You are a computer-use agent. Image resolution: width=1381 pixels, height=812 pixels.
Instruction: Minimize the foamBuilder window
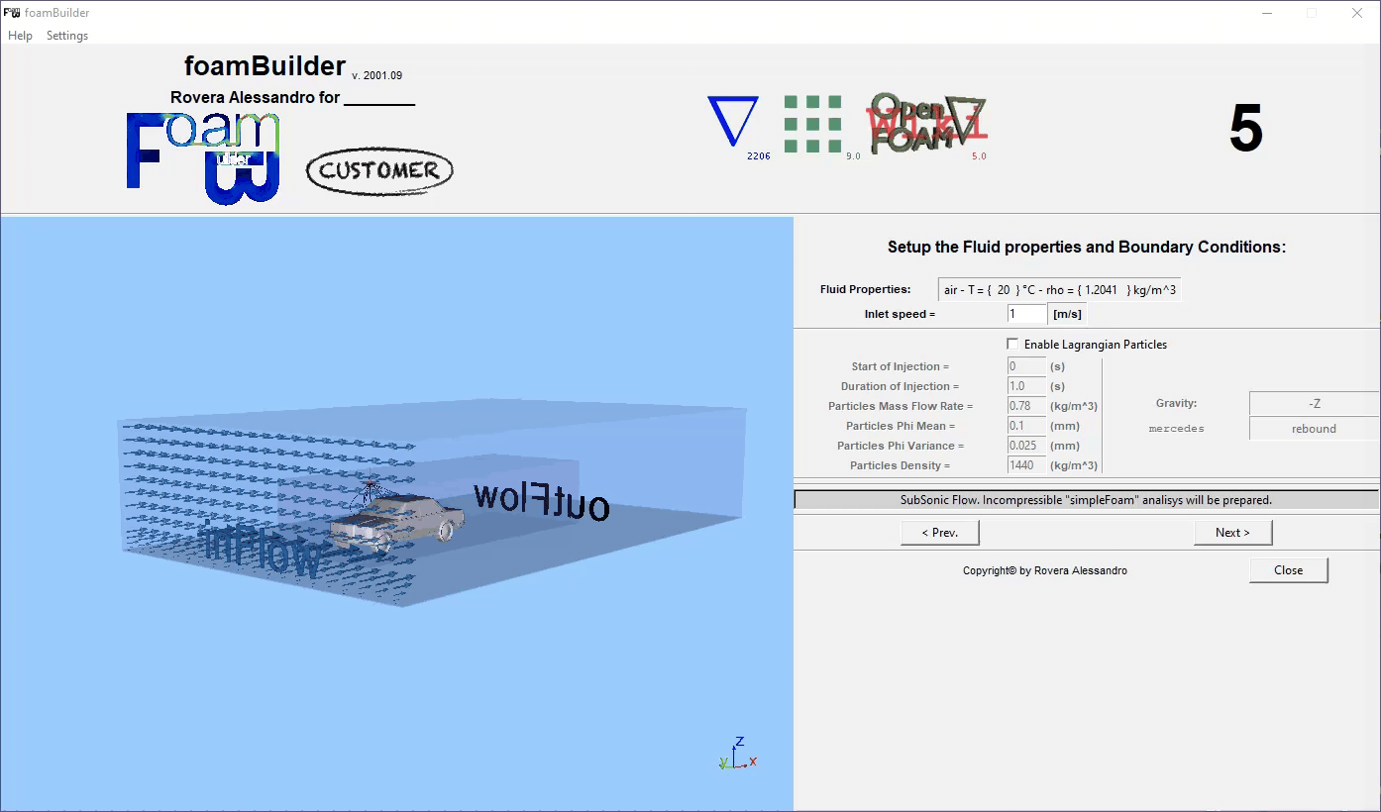pos(1267,13)
